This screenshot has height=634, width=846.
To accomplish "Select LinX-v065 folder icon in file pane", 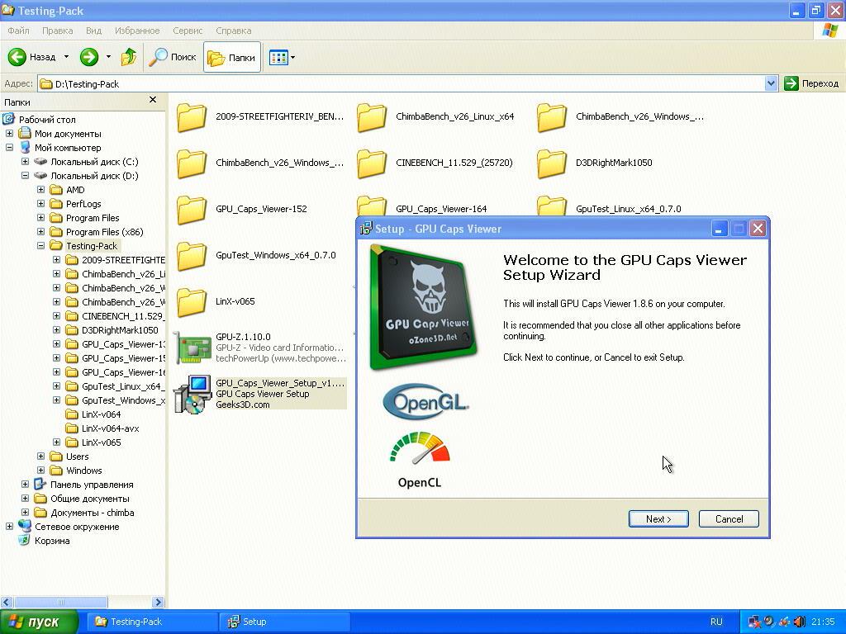I will [x=192, y=302].
